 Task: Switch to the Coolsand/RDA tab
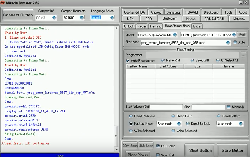click(134, 12)
